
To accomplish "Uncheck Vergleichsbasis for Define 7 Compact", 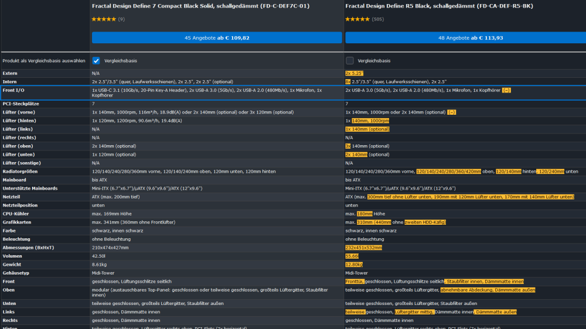I will (x=96, y=60).
